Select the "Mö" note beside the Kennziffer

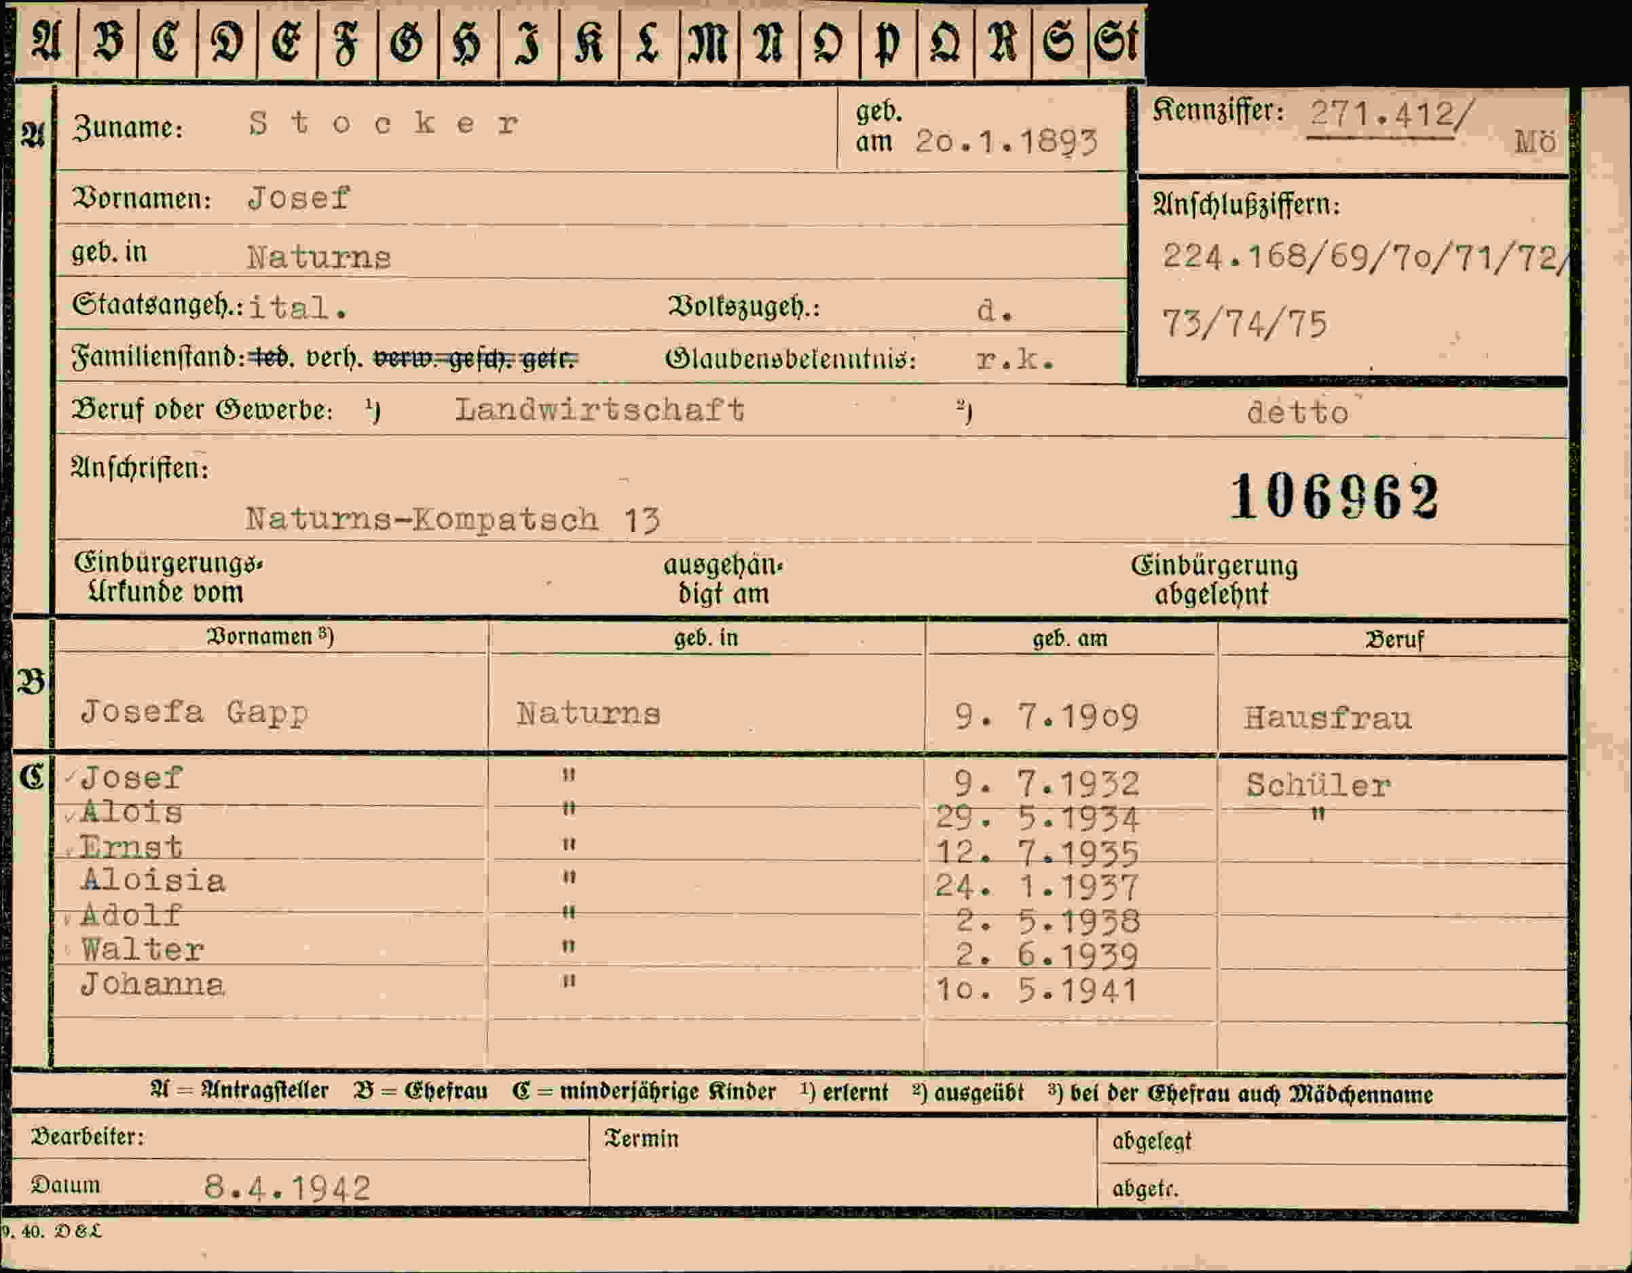tap(1535, 142)
